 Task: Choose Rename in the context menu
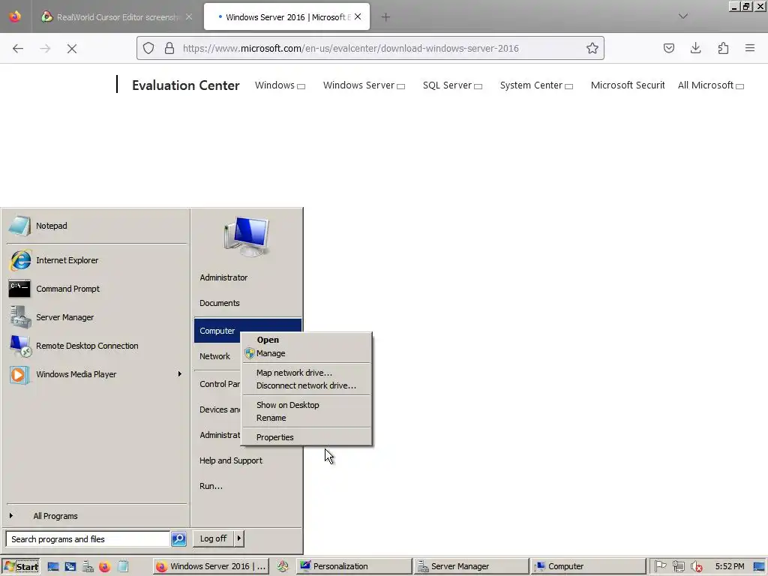[x=307, y=418]
